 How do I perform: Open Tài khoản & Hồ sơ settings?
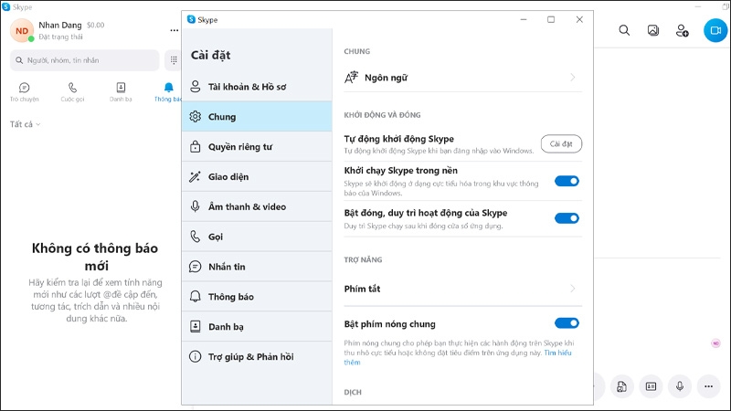[x=257, y=87]
